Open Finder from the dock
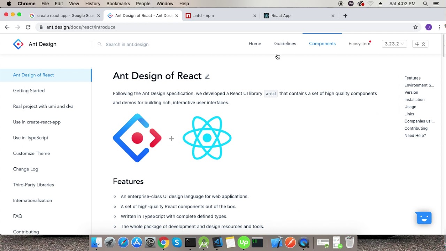 97,242
